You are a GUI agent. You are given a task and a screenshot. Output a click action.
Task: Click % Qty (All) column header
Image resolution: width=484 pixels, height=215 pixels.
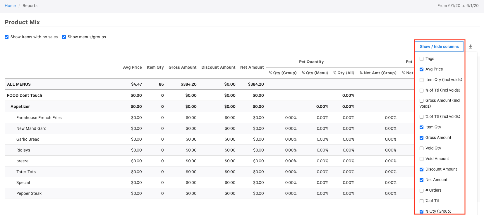(x=344, y=73)
